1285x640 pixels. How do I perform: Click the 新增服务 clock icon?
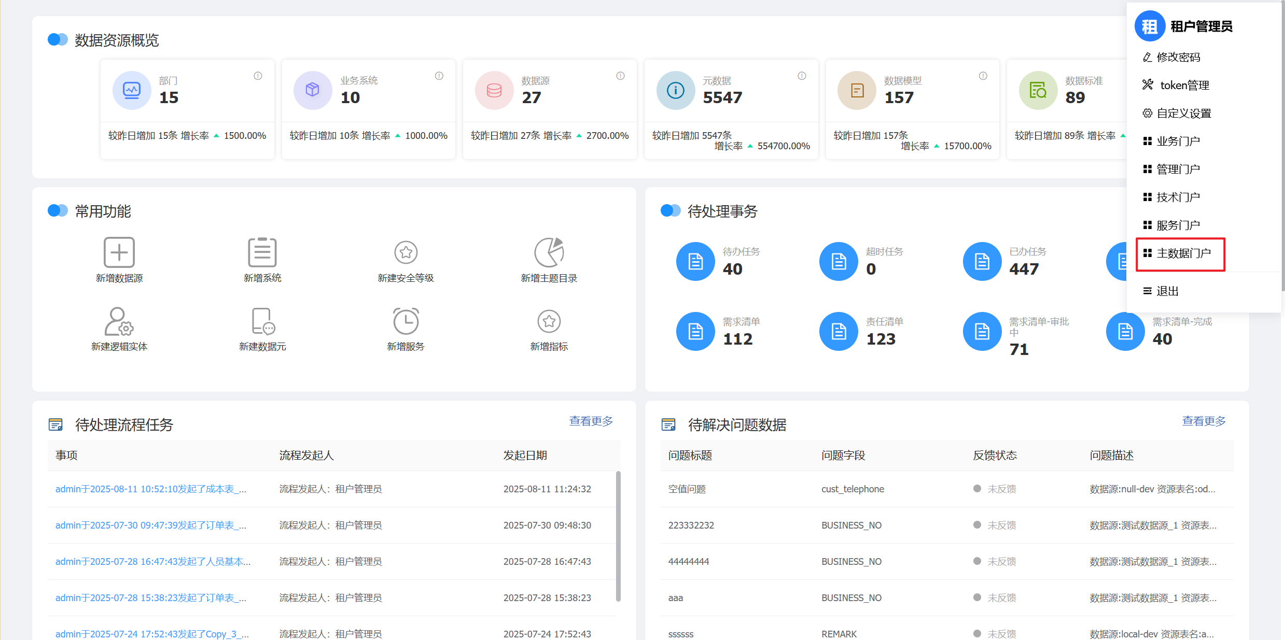point(406,321)
